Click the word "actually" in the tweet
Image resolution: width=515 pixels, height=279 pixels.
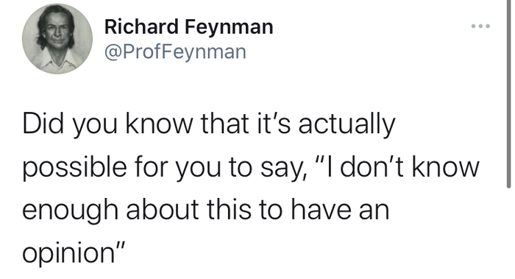347,125
